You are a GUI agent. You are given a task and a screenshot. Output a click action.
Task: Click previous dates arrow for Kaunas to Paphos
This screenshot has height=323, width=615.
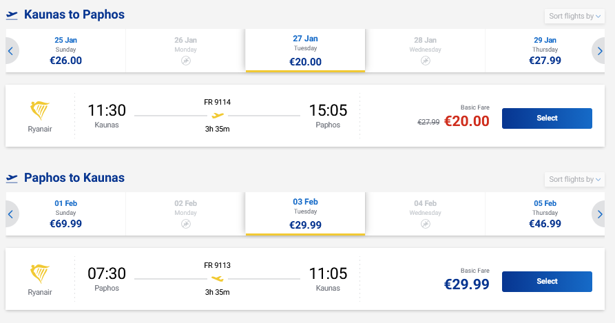coord(10,50)
